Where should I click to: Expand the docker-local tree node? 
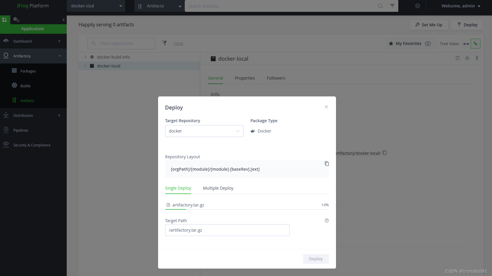pos(85,66)
